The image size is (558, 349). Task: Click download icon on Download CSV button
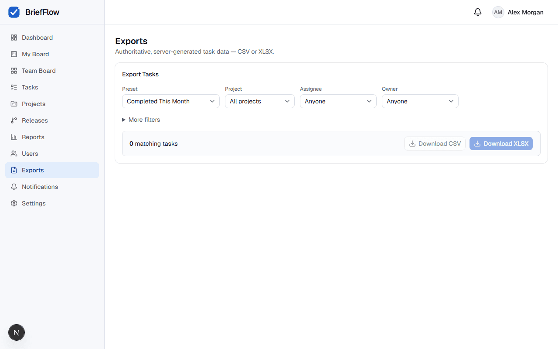pos(412,144)
